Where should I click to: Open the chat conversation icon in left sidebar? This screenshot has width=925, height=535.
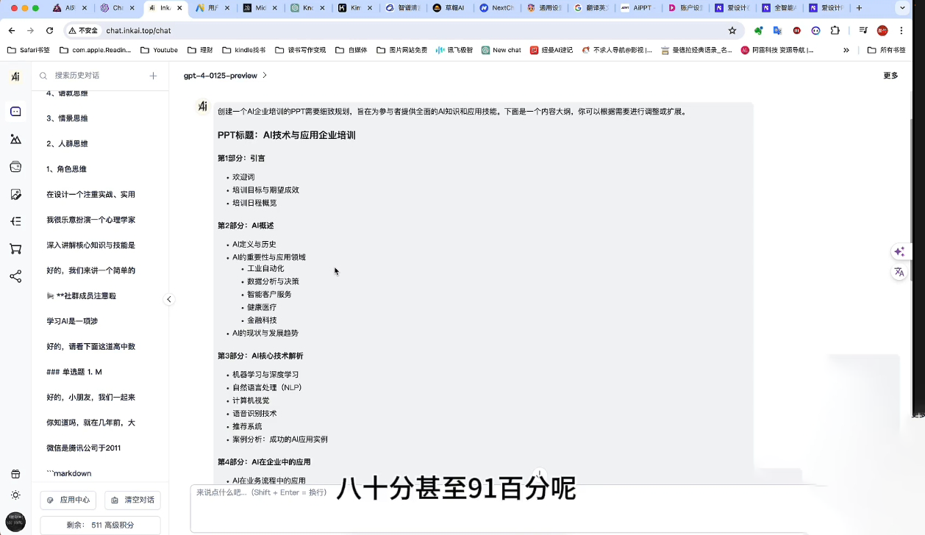click(x=15, y=111)
